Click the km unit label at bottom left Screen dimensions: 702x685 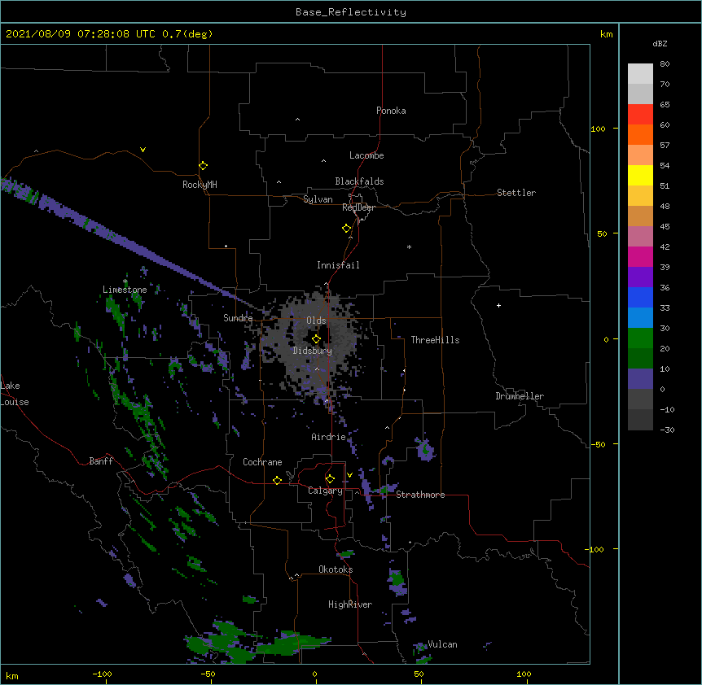tap(12, 676)
